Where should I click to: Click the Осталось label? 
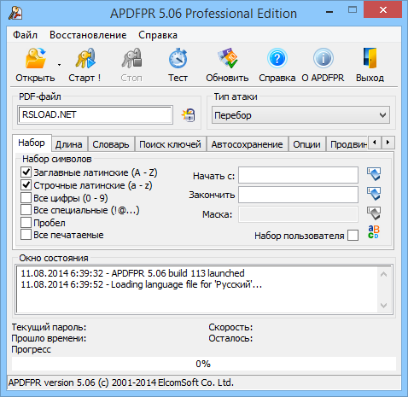pyautogui.click(x=230, y=338)
